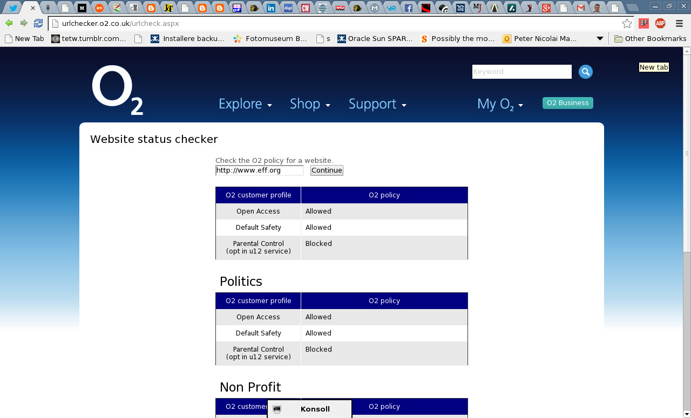Open the Facebook tab

tap(409, 8)
